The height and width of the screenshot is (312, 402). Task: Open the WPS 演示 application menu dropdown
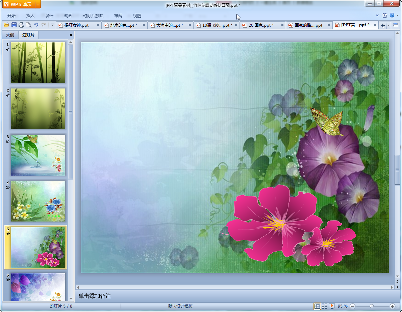38,4
